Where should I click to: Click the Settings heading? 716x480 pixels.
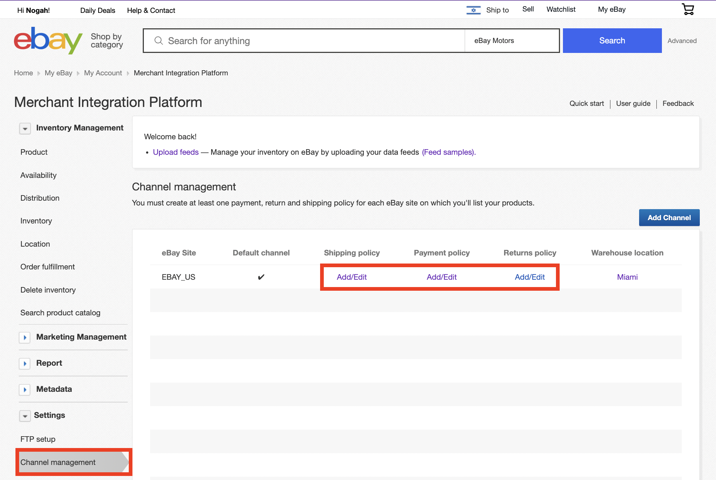49,415
